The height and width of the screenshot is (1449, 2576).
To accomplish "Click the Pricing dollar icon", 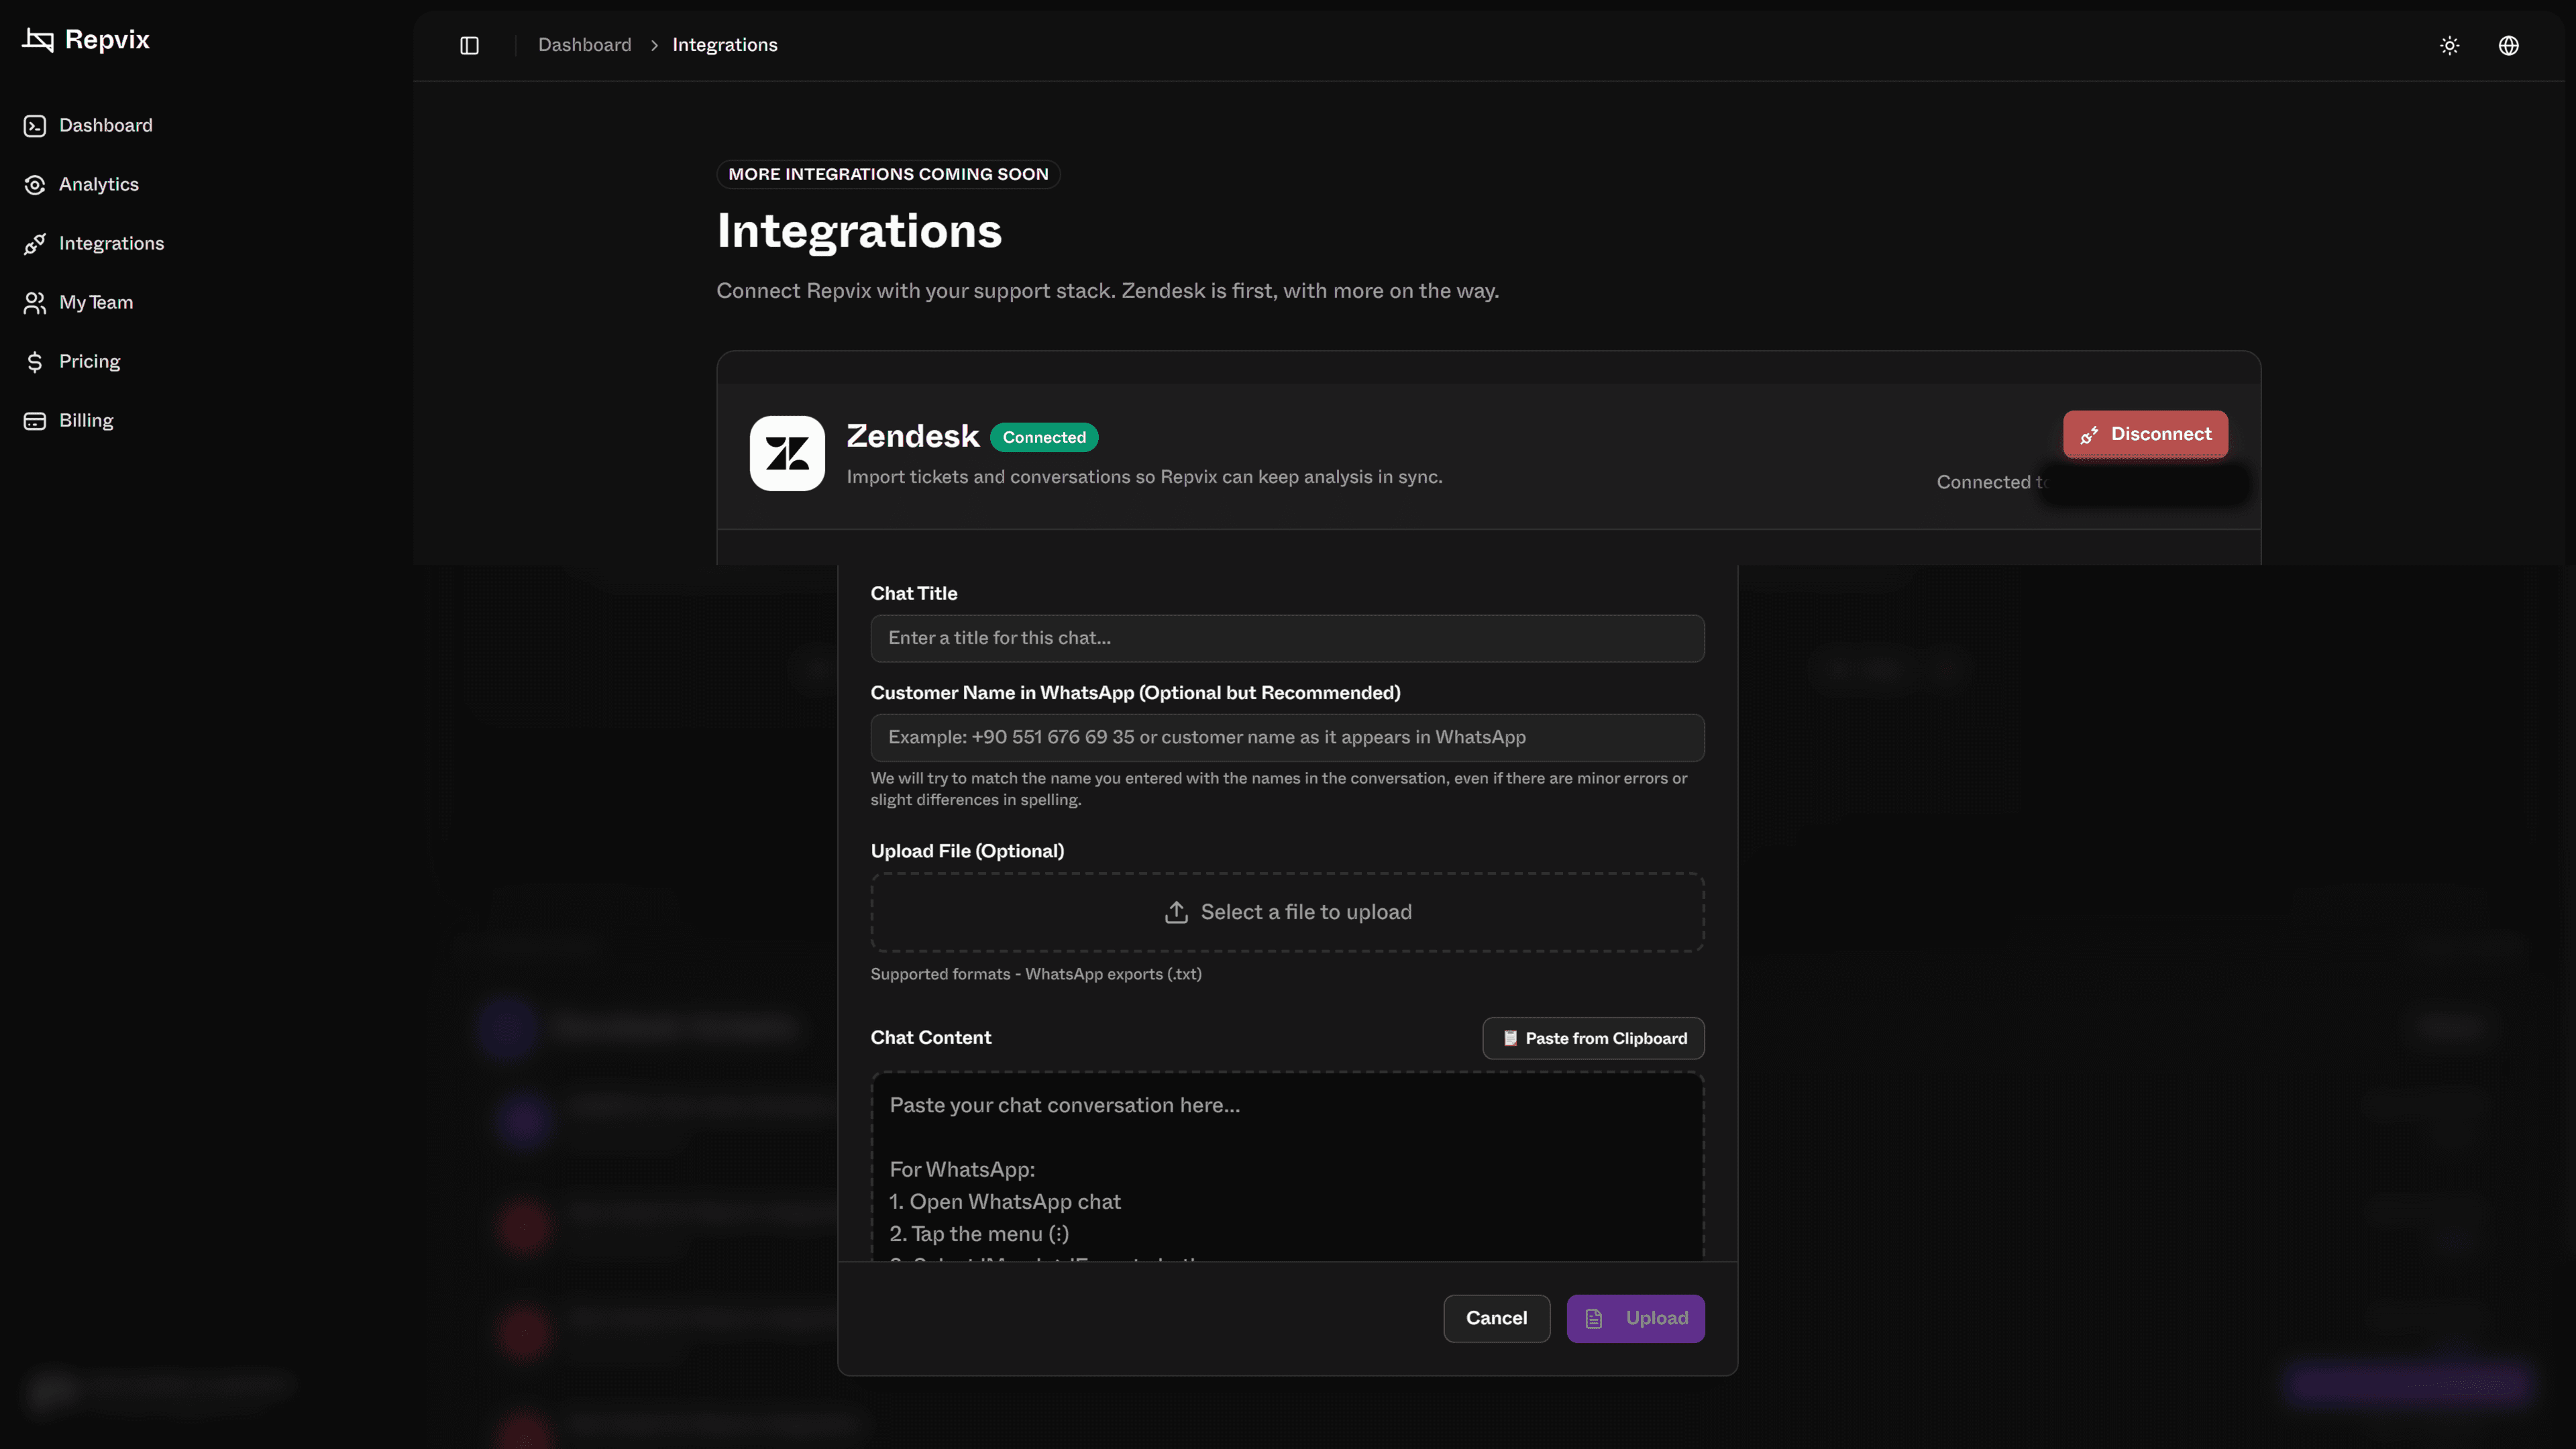I will 35,361.
